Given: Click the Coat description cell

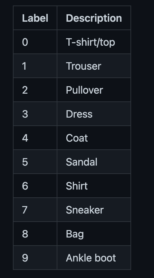Looking at the screenshot, I should [94, 138].
